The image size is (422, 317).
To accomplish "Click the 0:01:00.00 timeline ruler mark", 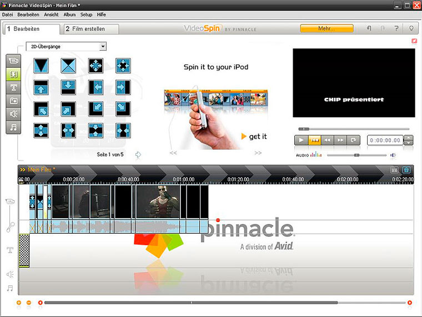I will tap(184, 179).
